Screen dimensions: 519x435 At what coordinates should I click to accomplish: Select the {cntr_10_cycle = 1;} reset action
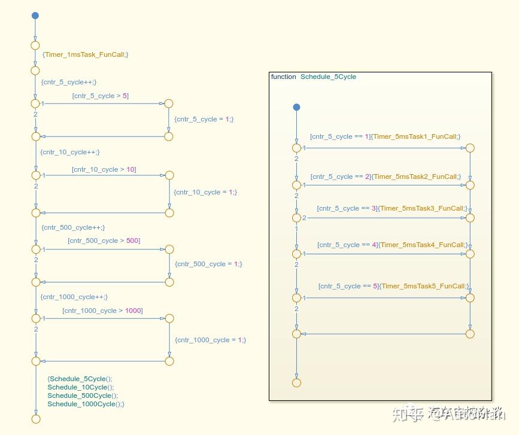click(205, 192)
